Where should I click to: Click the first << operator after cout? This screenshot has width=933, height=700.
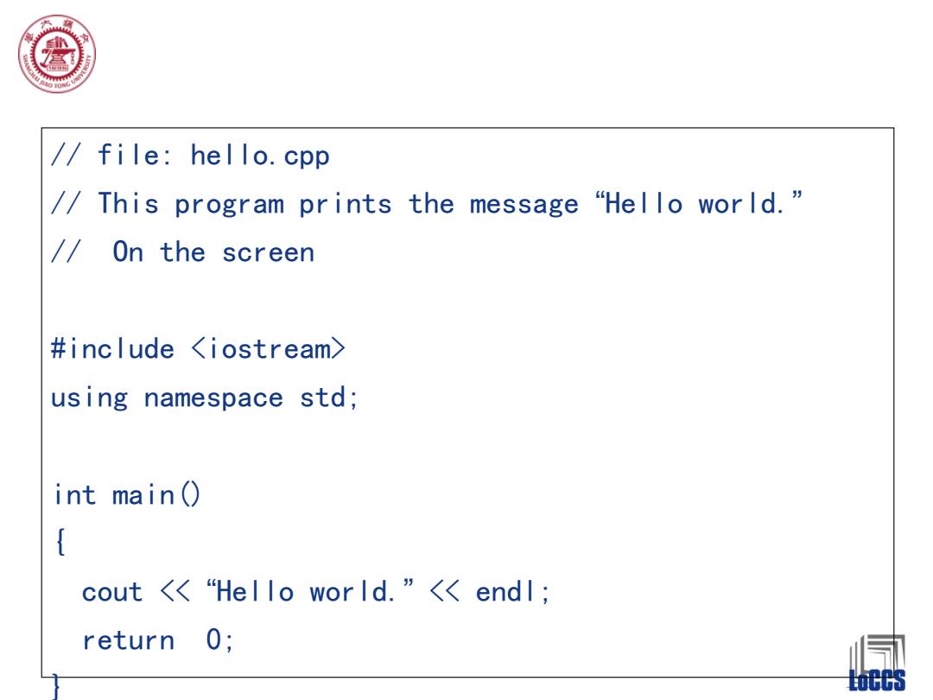click(x=175, y=591)
